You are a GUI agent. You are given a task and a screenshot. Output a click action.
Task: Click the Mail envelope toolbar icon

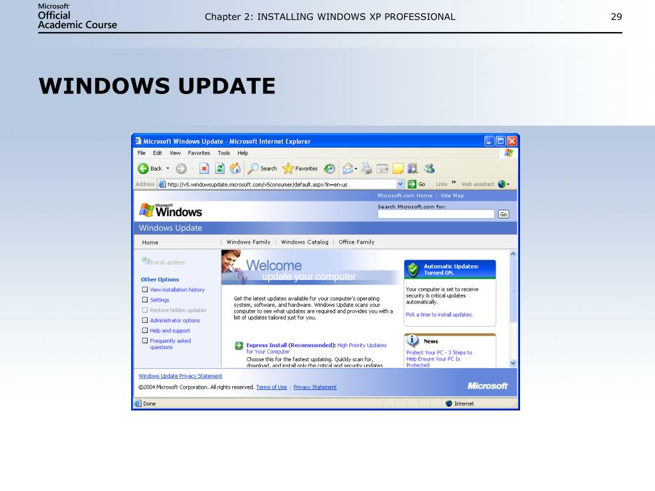[x=347, y=169]
